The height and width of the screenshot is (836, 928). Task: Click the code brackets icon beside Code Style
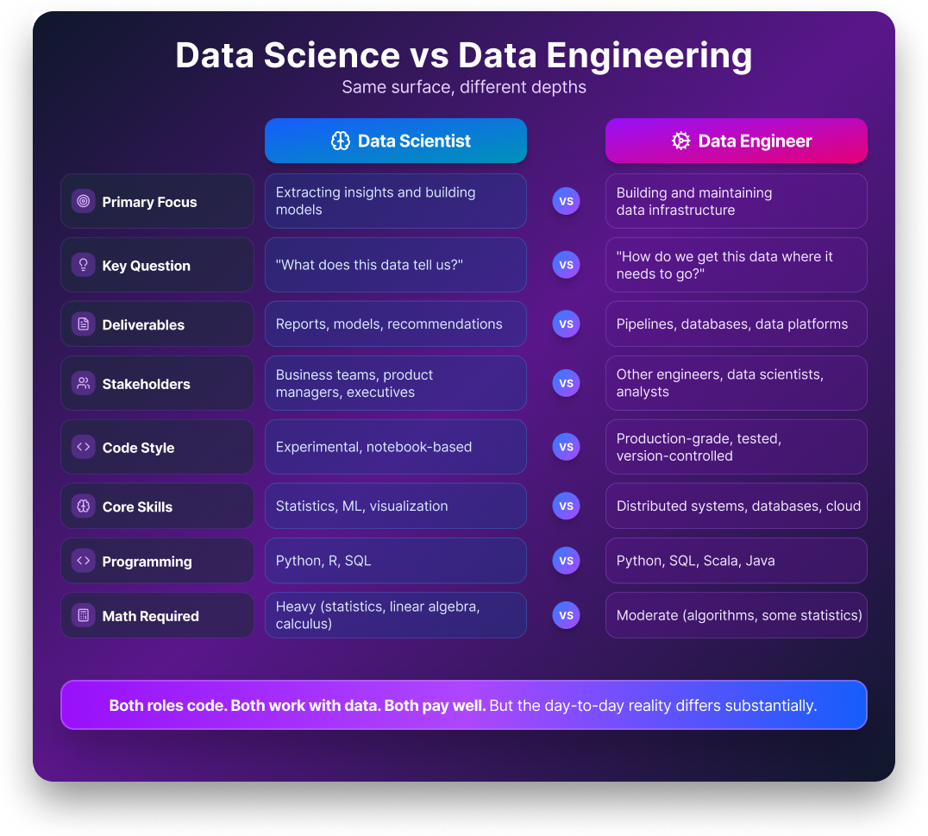point(84,447)
